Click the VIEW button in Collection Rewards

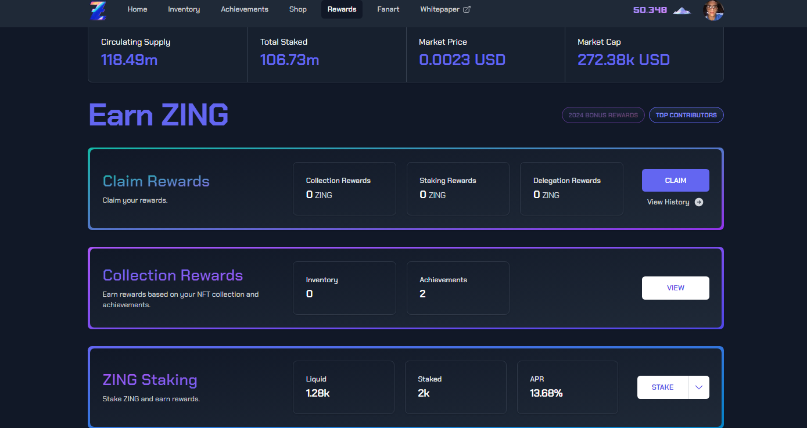tap(676, 288)
